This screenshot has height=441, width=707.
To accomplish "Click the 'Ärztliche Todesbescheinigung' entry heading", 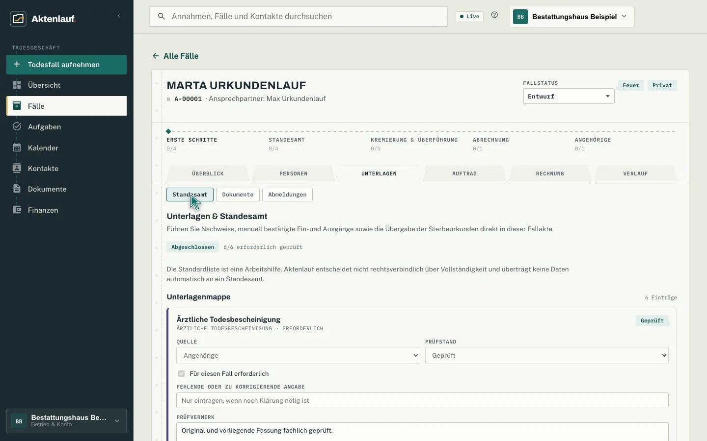I will pos(228,319).
